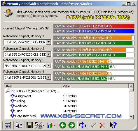Open dropdown arrow next to chart icon

(x=55, y=125)
